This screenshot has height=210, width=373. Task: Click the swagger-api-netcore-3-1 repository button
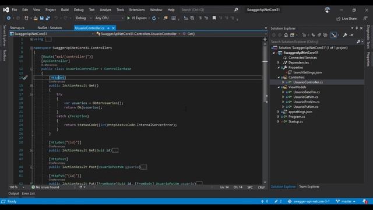pyautogui.click(x=308, y=201)
